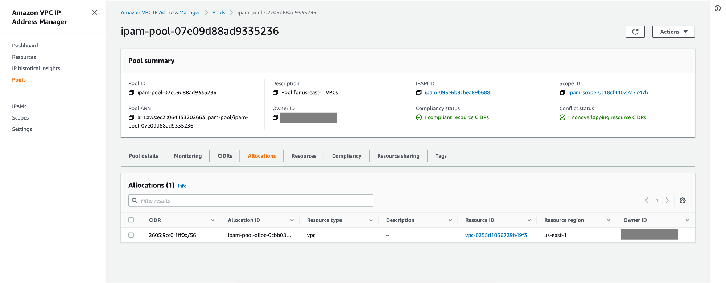The width and height of the screenshot is (726, 283).
Task: Open the info panel icon at top right
Action: coord(718,8)
